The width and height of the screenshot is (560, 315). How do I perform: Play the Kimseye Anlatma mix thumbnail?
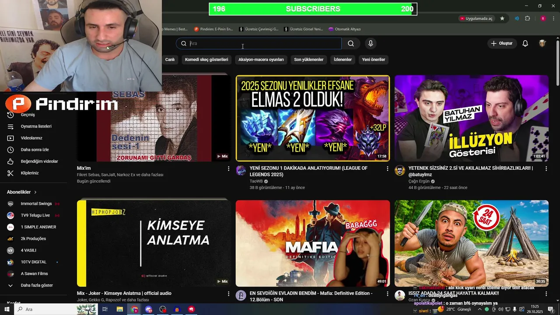154,243
